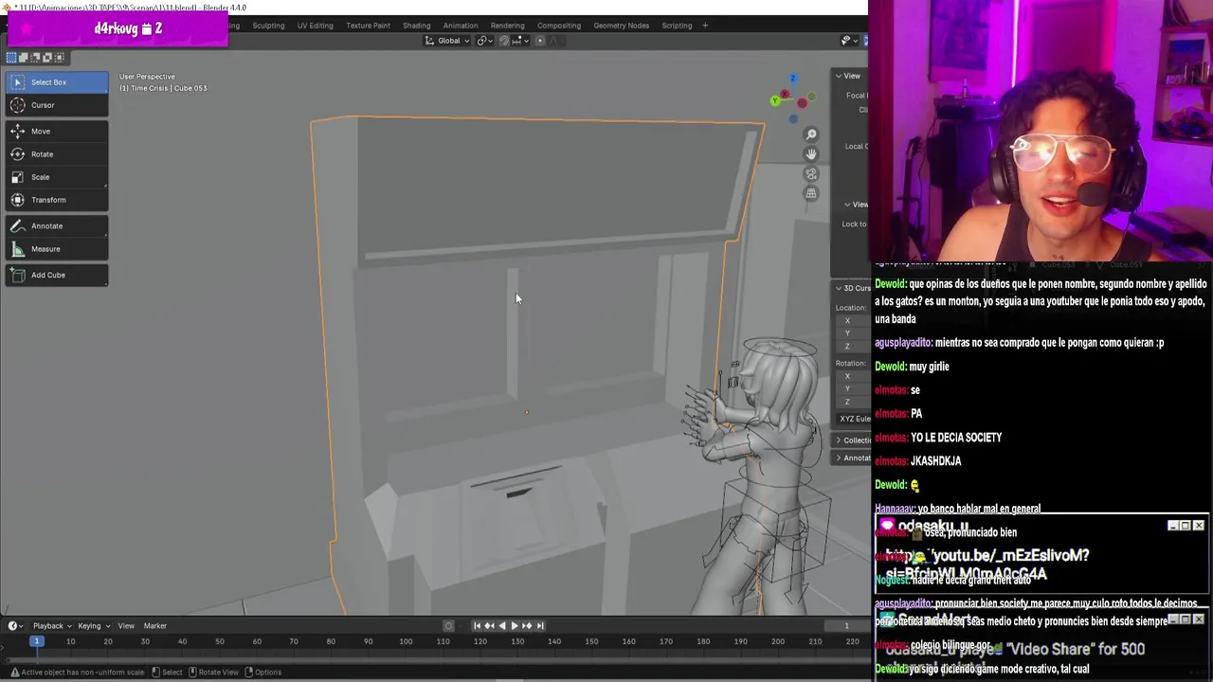This screenshot has height=682, width=1213.
Task: Switch to Compositing workspace tab
Action: pos(559,26)
